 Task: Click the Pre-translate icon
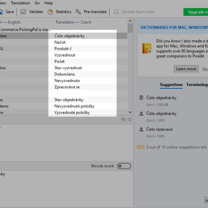pos(78,12)
